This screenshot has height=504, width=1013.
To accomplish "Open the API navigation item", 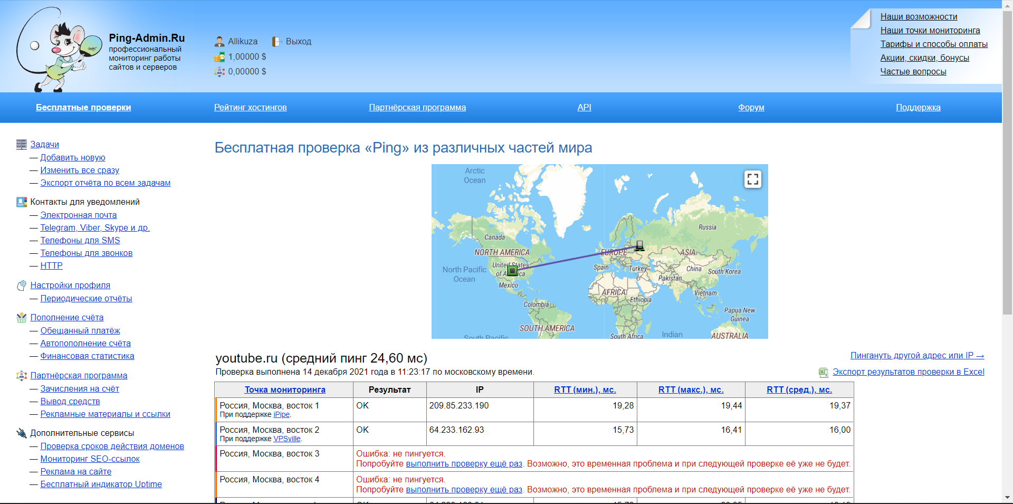I will 585,108.
